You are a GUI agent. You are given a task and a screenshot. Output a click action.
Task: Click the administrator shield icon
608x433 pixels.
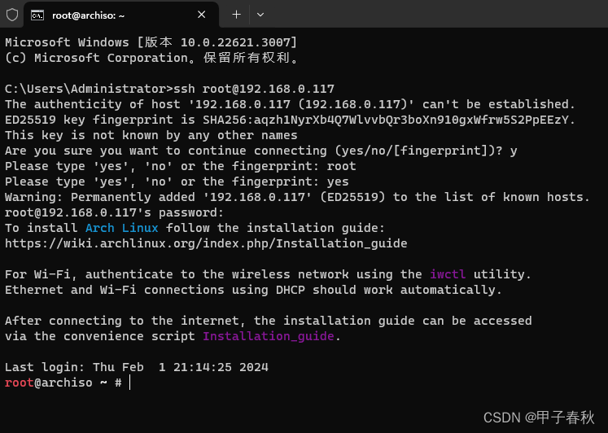click(12, 15)
